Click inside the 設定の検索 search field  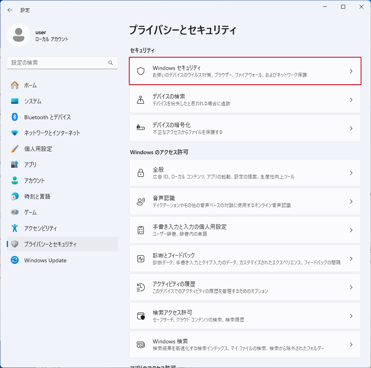[62, 63]
